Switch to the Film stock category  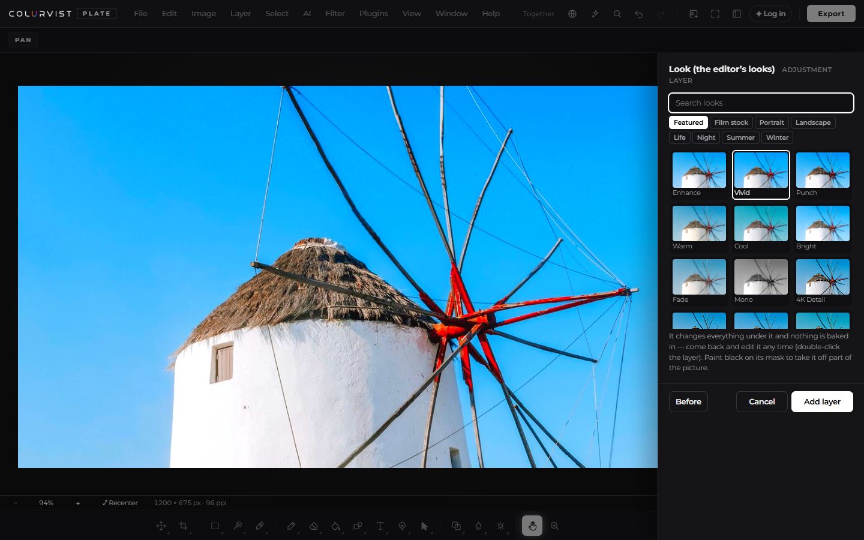pyautogui.click(x=731, y=122)
